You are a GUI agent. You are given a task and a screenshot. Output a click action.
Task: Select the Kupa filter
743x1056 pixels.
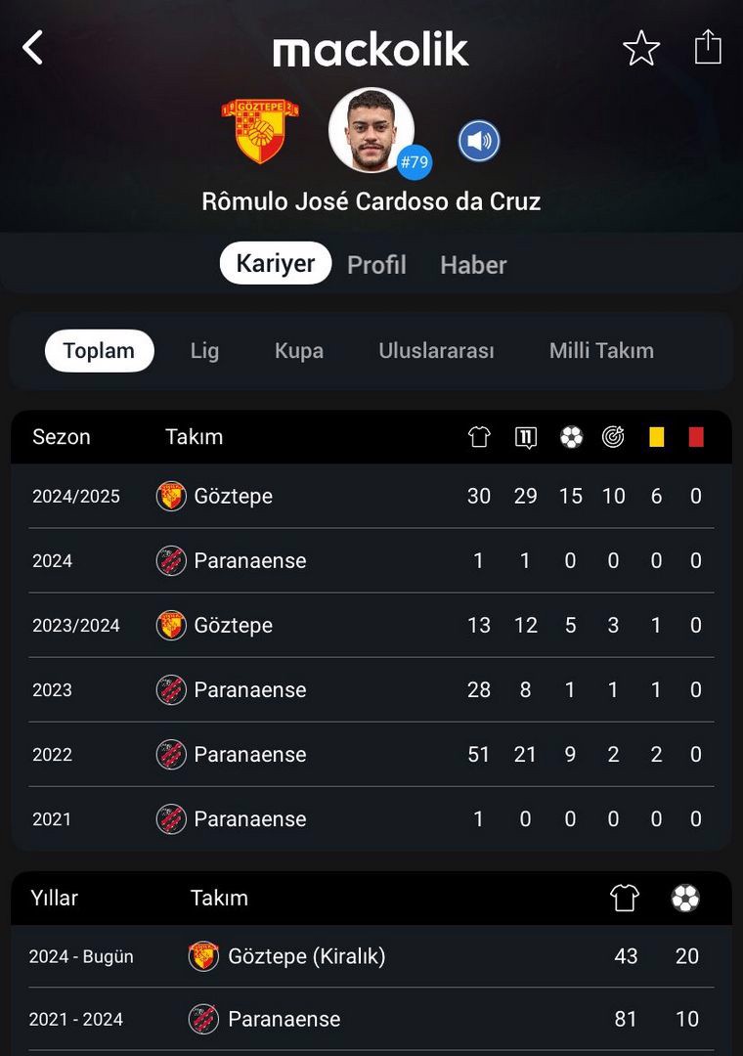(298, 351)
